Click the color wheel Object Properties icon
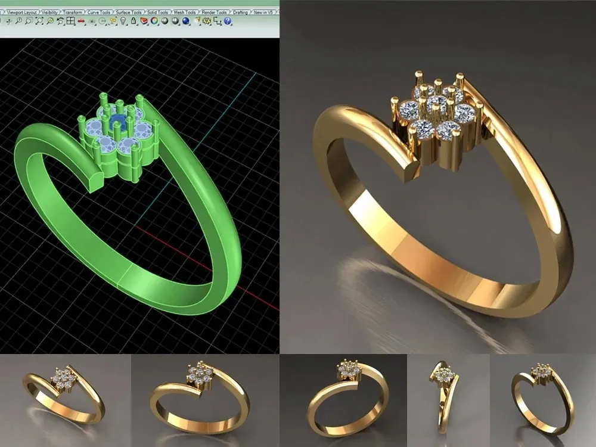Image resolution: width=596 pixels, height=447 pixels. (x=154, y=21)
